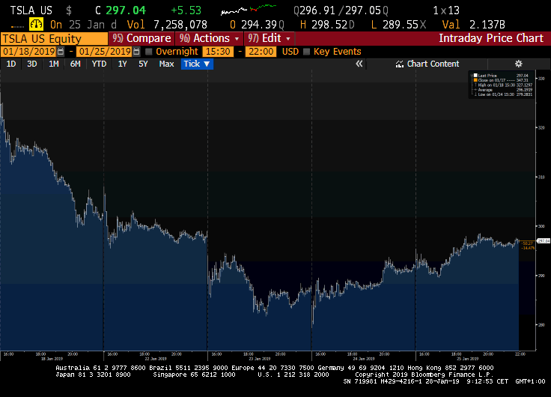Click the Low on 01/24 legend row
551x397 pixels.
point(502,94)
